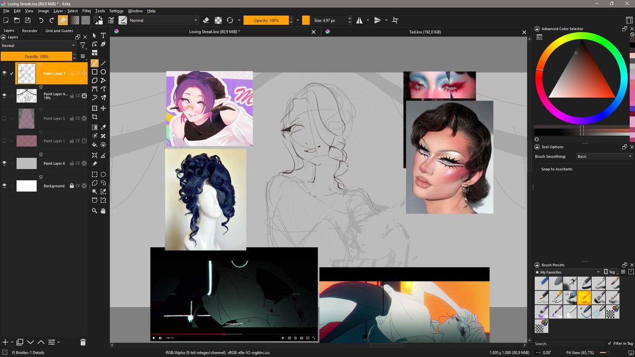
Task: Click the Undo arrow in toolbar
Action: pos(41,20)
